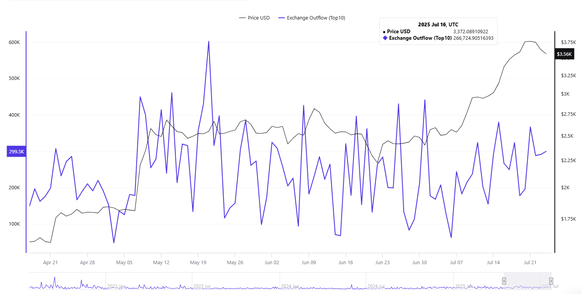Select the Apr 21 label on the x-axis
The height and width of the screenshot is (294, 582).
click(50, 263)
